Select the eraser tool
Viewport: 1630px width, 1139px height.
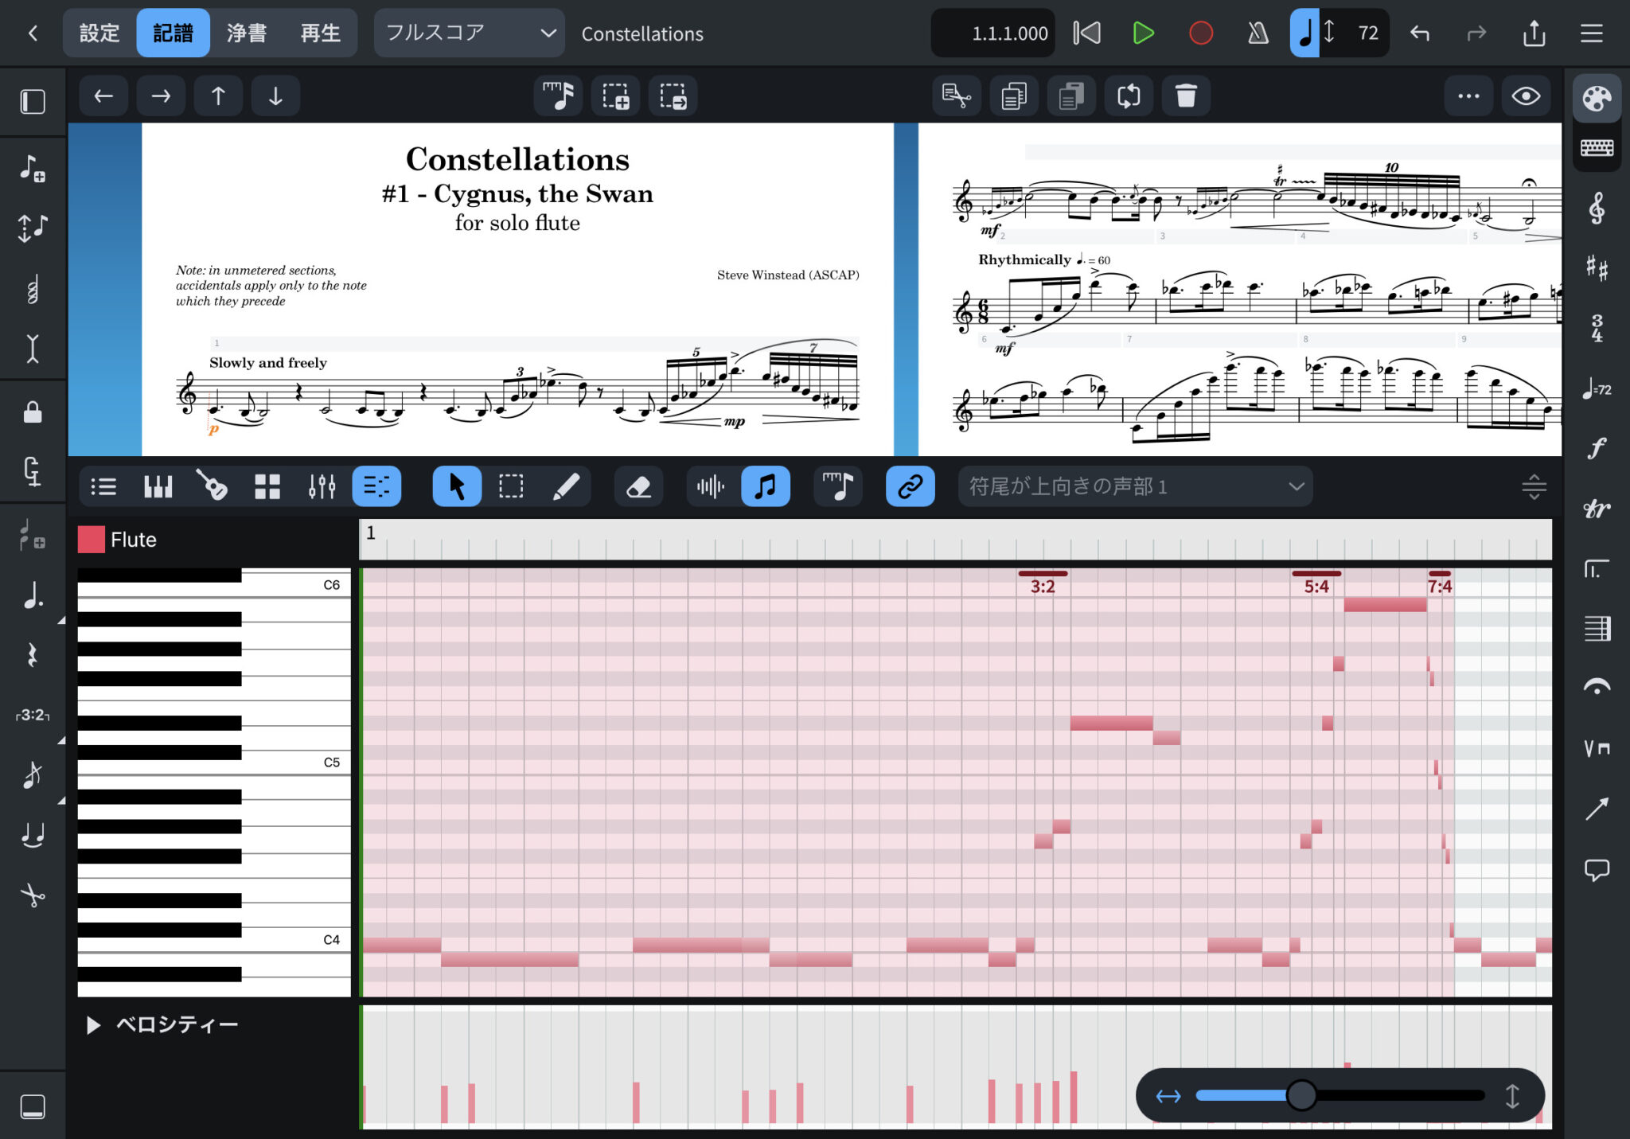coord(638,486)
